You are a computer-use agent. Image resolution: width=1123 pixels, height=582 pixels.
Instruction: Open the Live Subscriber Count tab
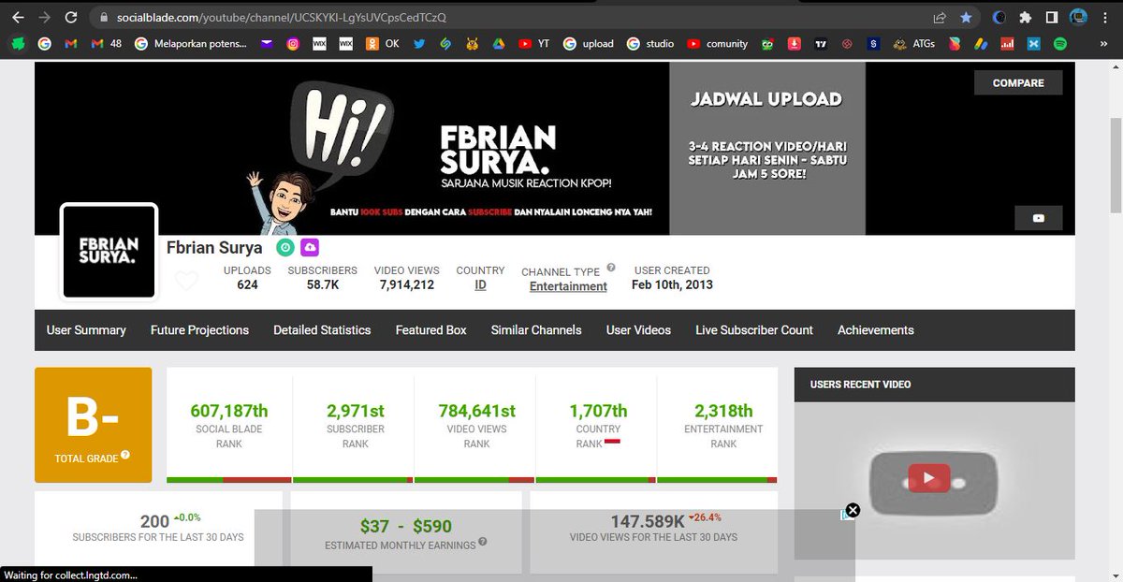[x=754, y=330]
